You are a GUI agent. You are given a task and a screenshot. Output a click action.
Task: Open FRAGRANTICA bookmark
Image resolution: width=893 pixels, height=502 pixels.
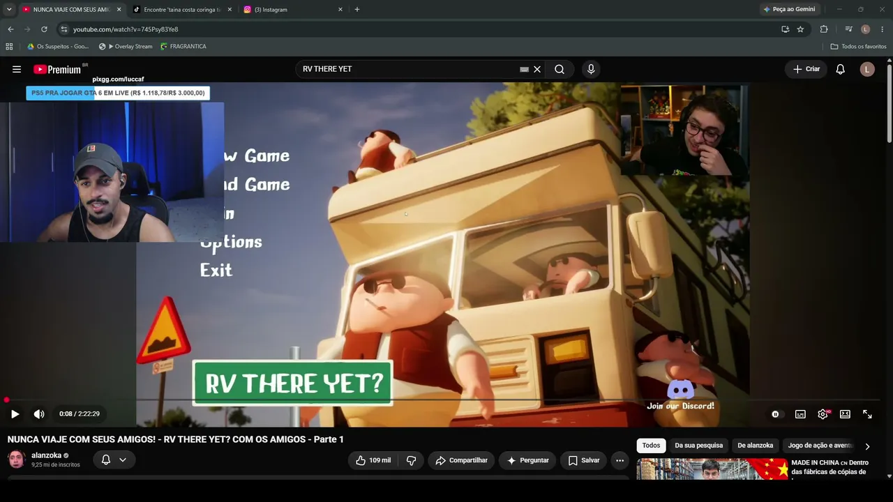tap(183, 47)
